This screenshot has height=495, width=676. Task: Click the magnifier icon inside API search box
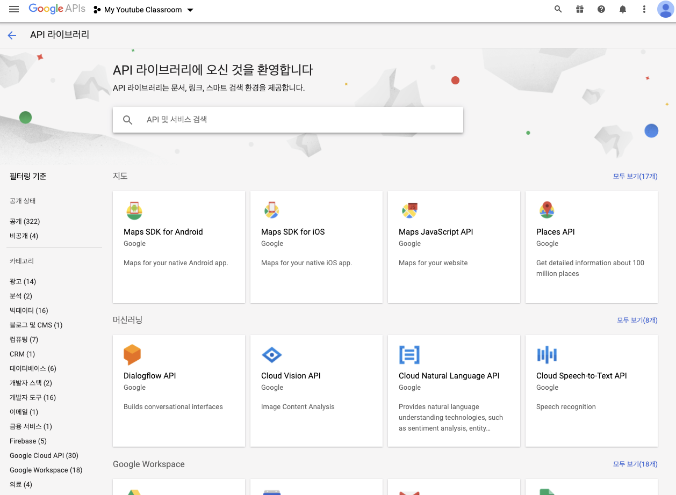pos(127,120)
